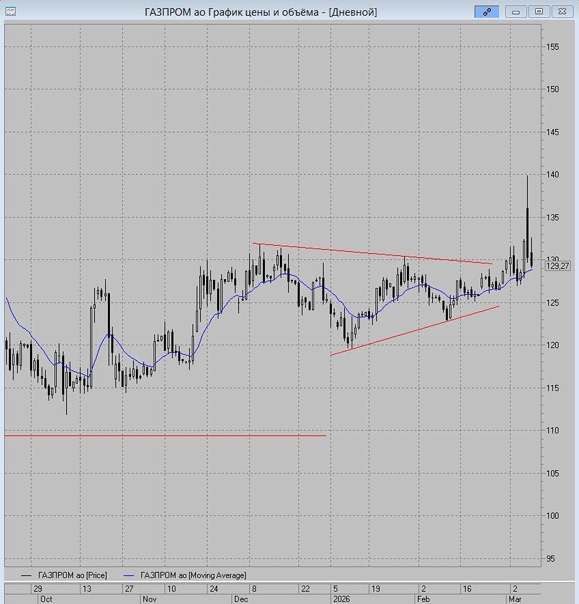The image size is (579, 604).
Task: Click the Mar month label on time axis
Action: point(515,599)
